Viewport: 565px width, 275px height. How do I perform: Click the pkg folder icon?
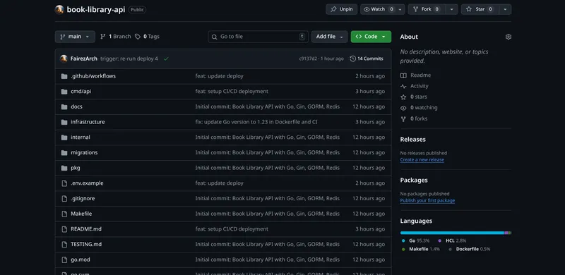click(x=64, y=168)
